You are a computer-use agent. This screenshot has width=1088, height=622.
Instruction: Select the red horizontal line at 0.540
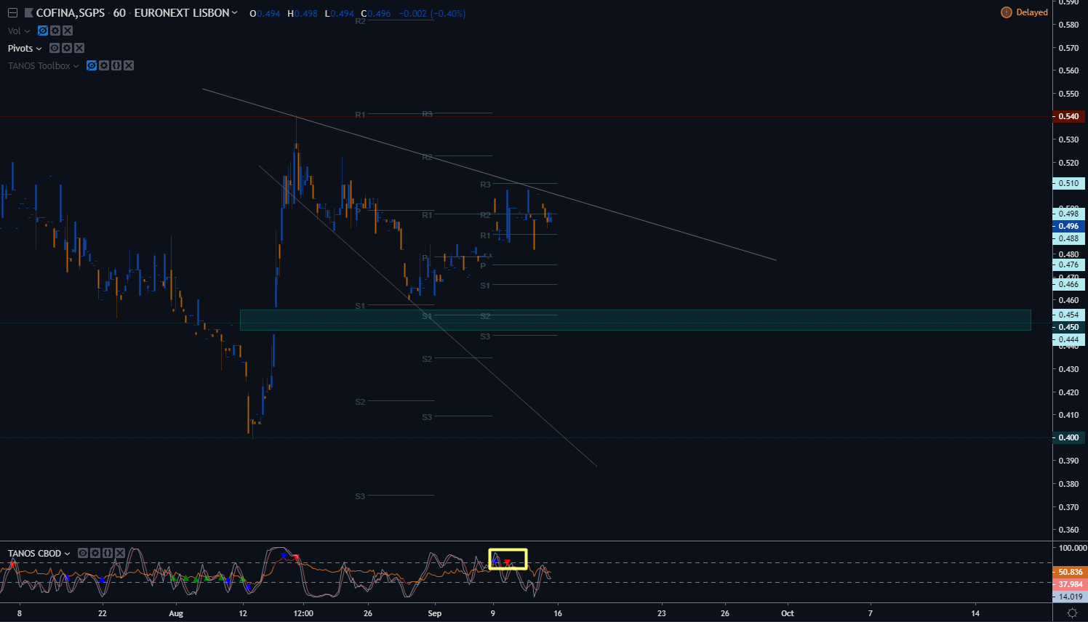(x=526, y=116)
